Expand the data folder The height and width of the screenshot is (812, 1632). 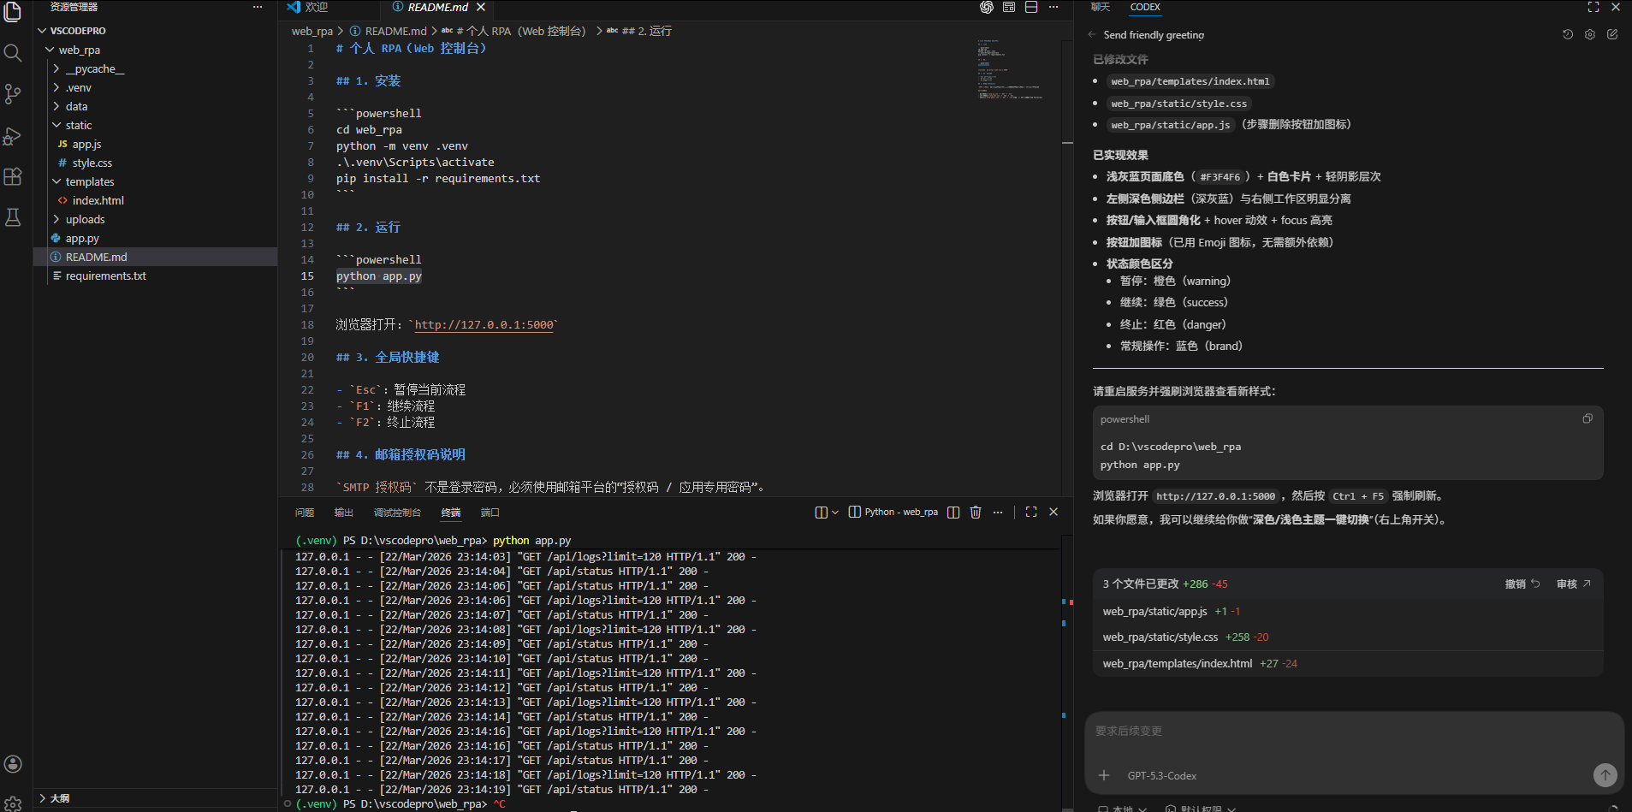coord(56,106)
